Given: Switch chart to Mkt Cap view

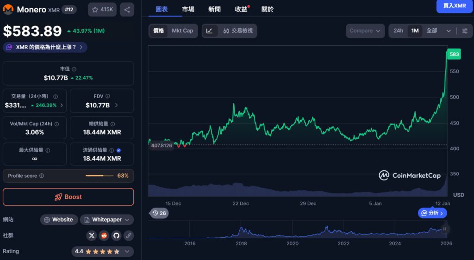Looking at the screenshot, I should point(182,31).
